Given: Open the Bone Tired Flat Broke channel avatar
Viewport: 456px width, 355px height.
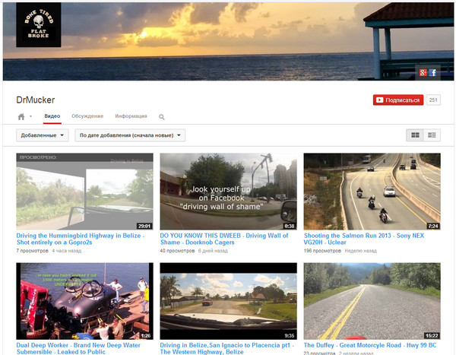Looking at the screenshot, I should click(x=39, y=25).
